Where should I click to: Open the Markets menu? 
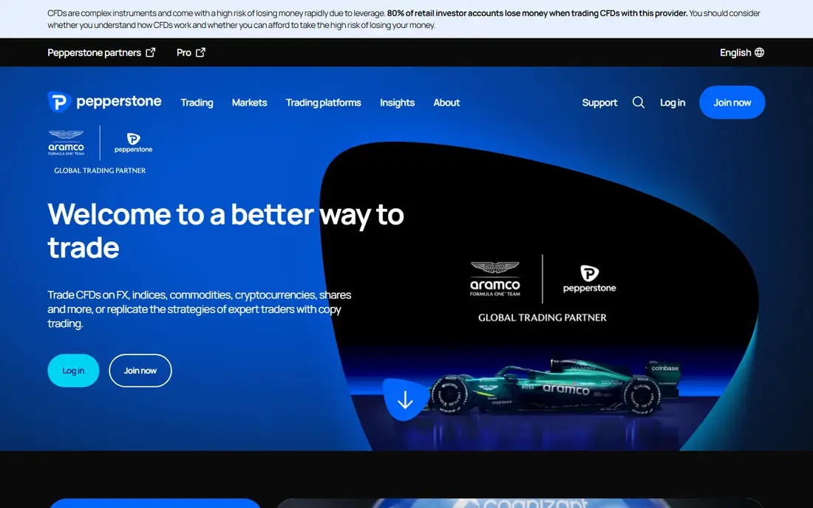click(x=249, y=103)
